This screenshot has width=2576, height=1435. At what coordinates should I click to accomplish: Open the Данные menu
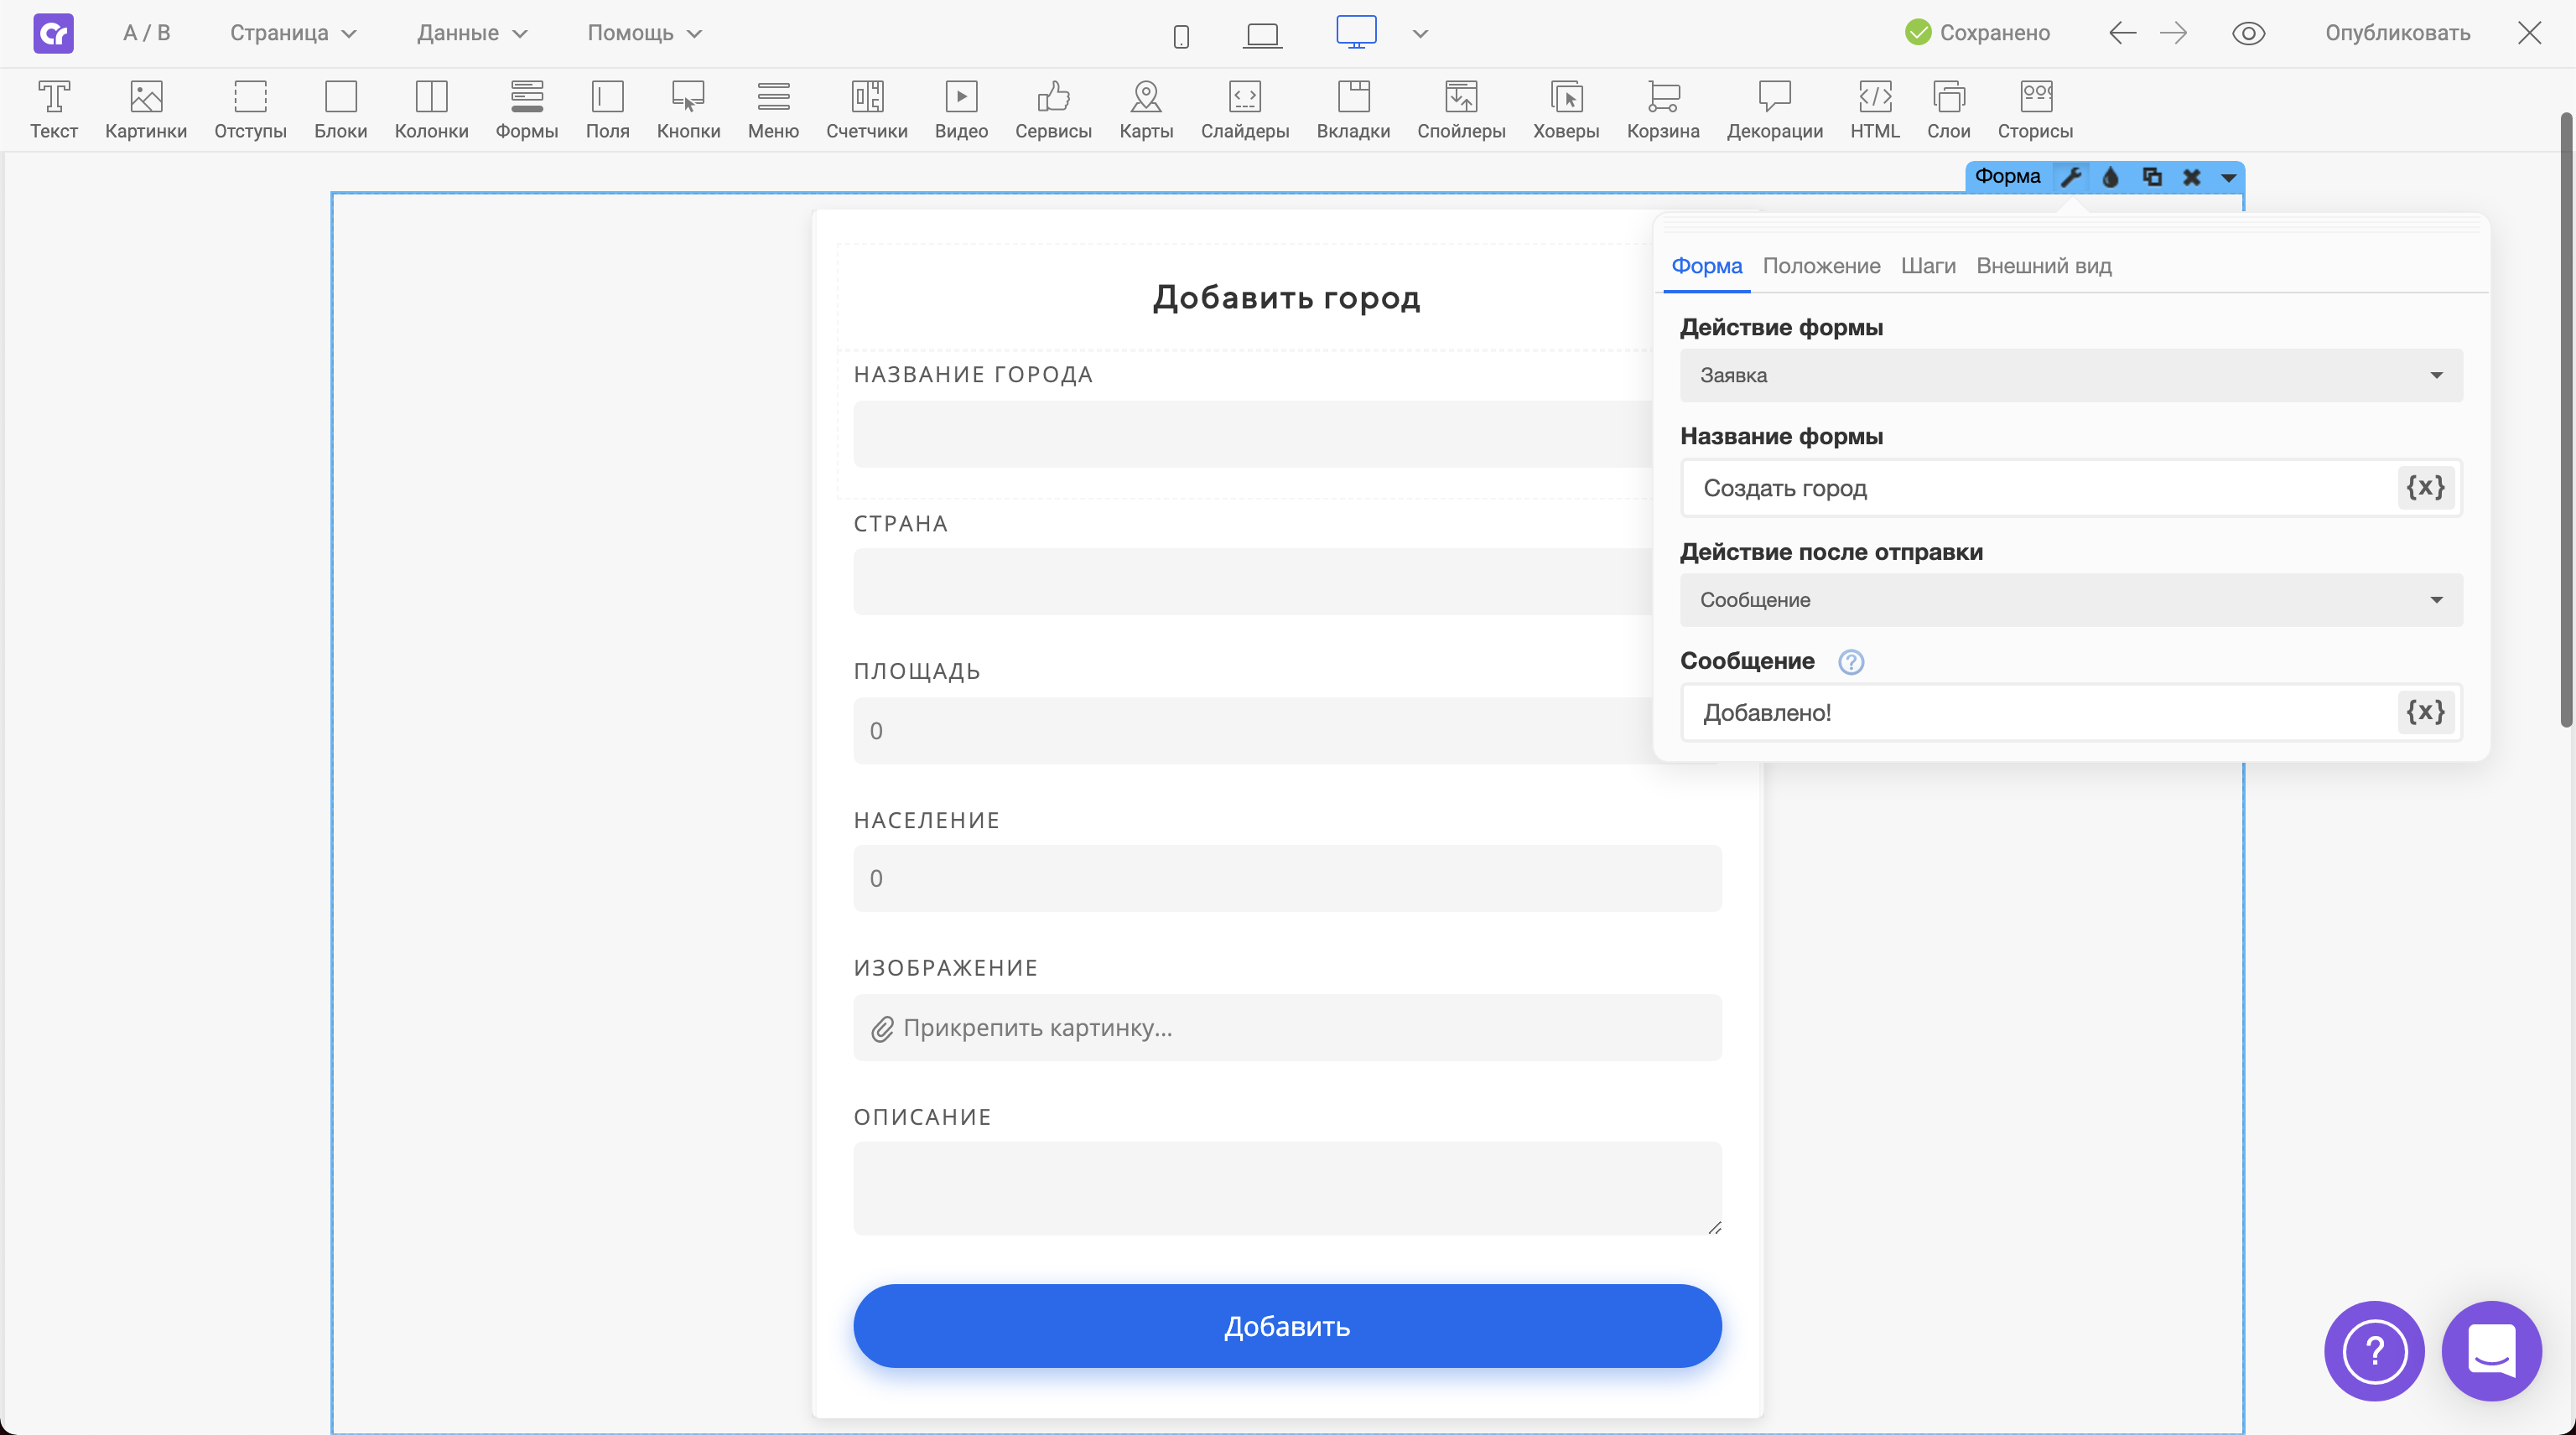(x=472, y=33)
